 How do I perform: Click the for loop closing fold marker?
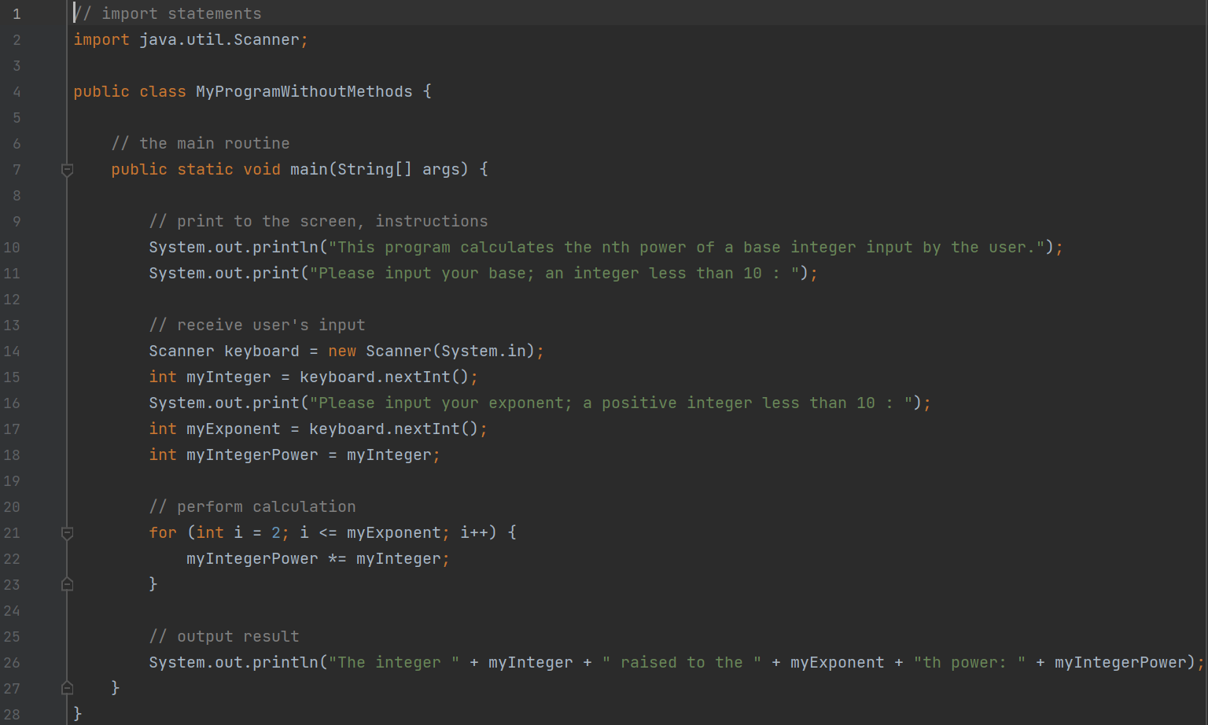click(x=67, y=584)
